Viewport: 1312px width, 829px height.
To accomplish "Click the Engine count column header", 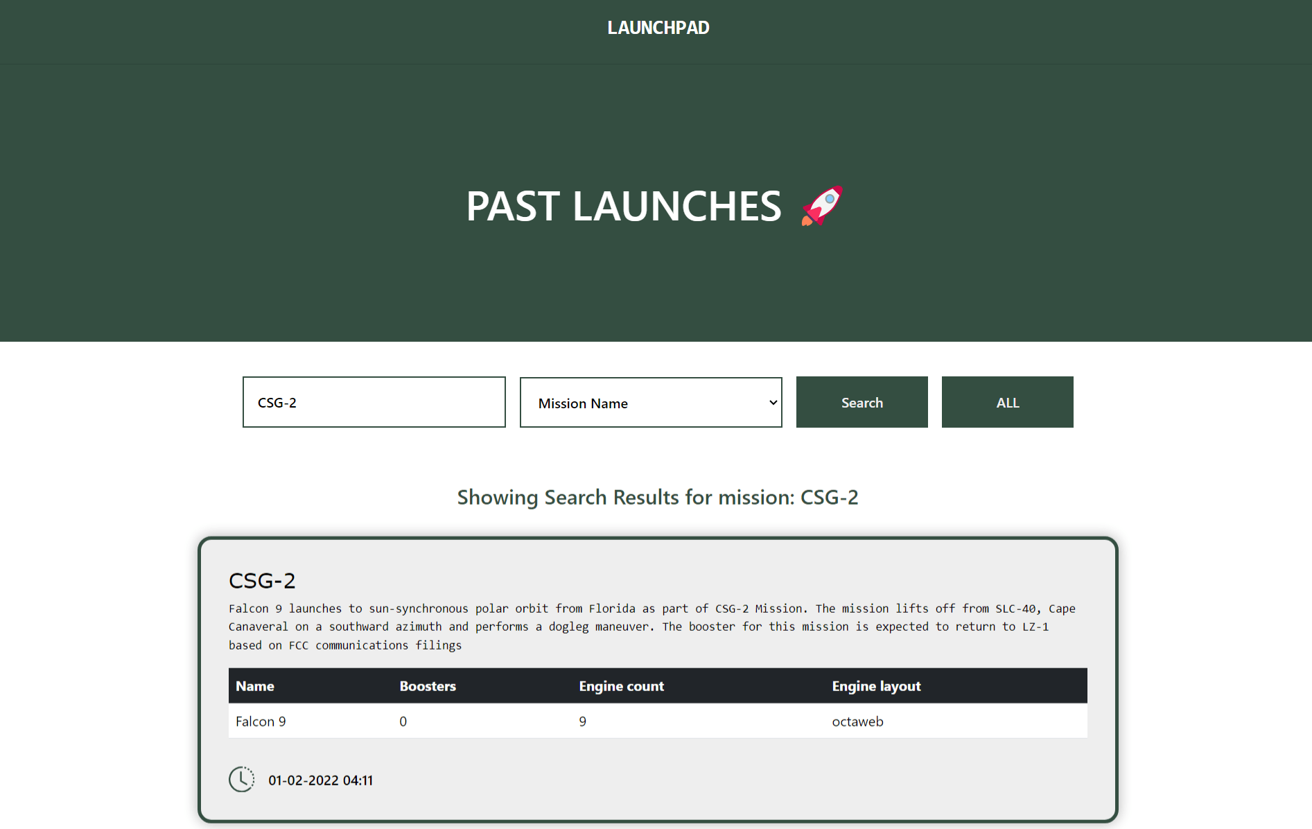I will [621, 686].
